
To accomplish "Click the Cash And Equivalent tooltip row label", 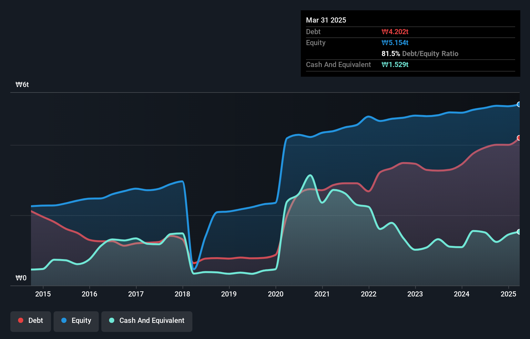I will (x=339, y=65).
